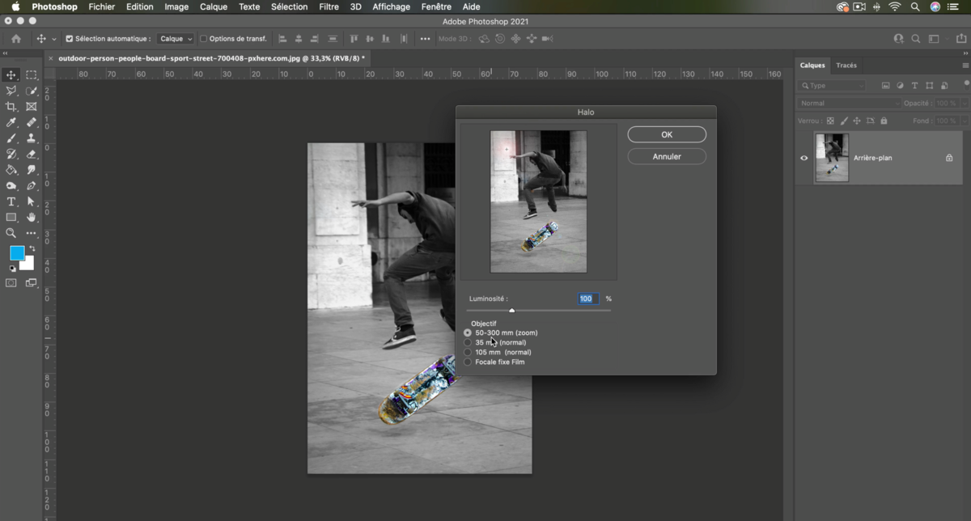Collapse the right panel dock with arrows

[x=965, y=53]
